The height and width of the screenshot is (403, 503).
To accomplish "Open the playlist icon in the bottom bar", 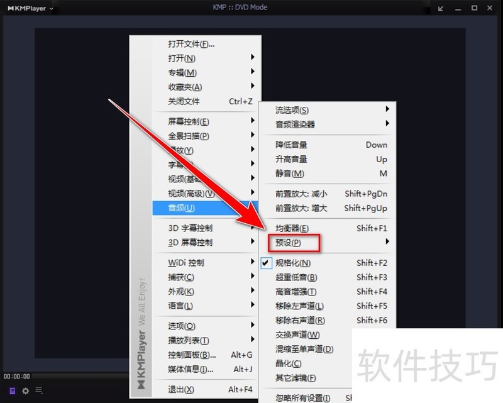I will (x=11, y=391).
